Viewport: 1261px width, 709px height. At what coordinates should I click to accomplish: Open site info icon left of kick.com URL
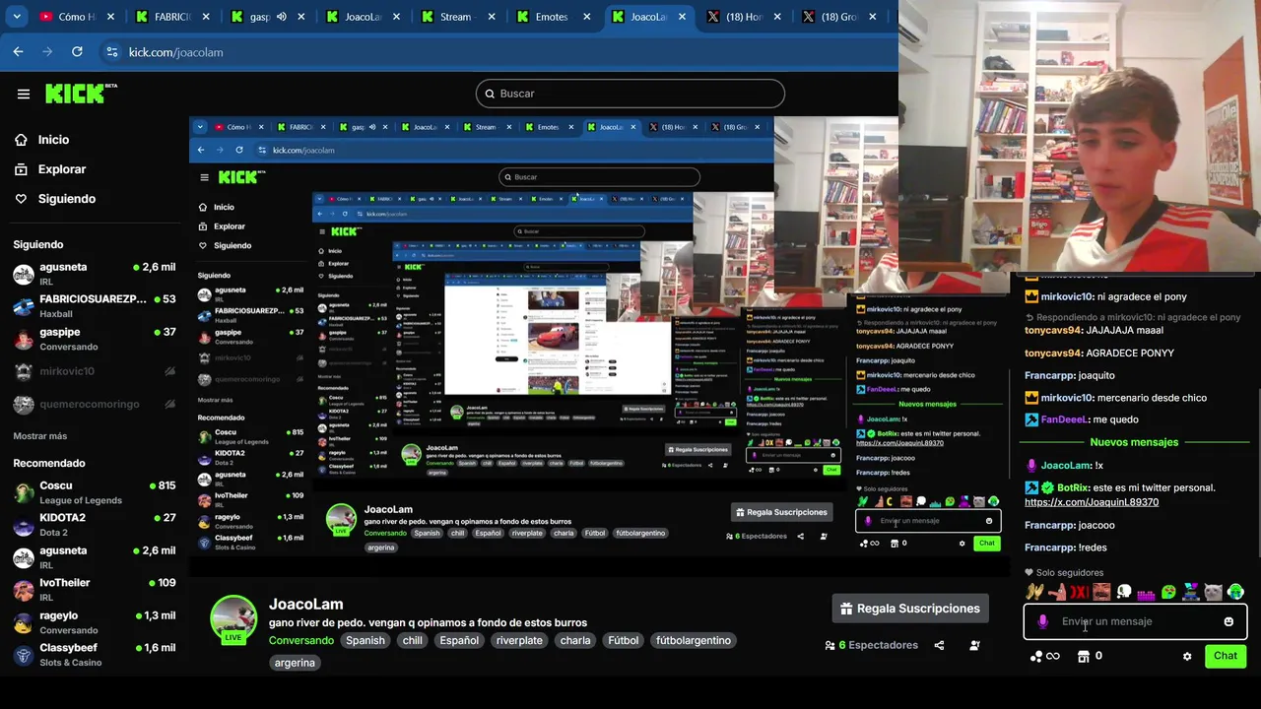coord(111,52)
